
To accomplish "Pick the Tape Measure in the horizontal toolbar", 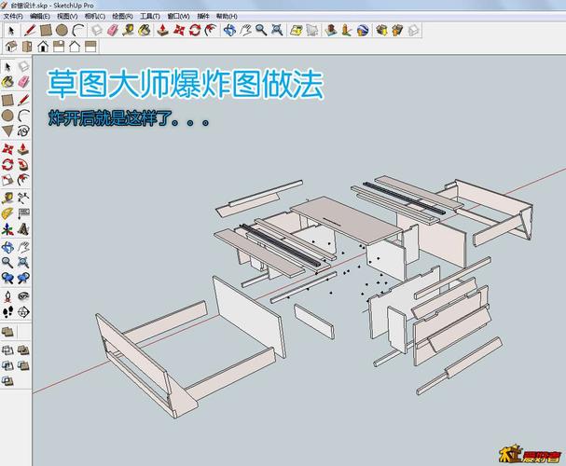I will click(128, 31).
